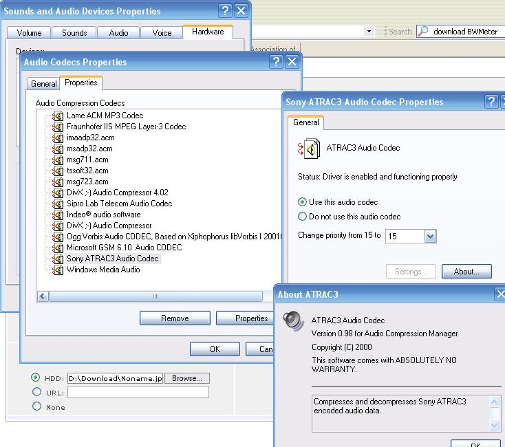505x447 pixels.
Task: Select Properties tab in Audio Codecs Properties
Action: coord(80,83)
